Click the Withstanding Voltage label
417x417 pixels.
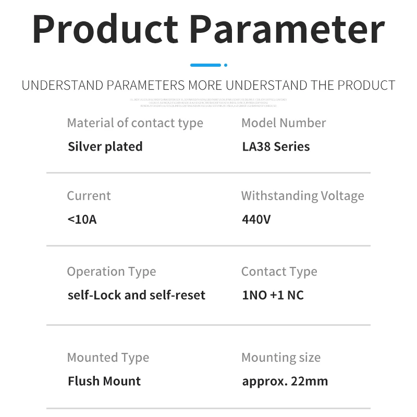pos(303,196)
